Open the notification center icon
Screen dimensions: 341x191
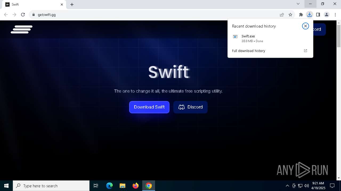pyautogui.click(x=332, y=186)
